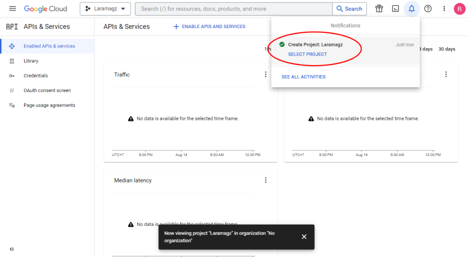Click the green success check icon

point(282,45)
